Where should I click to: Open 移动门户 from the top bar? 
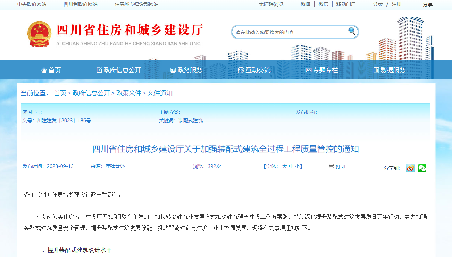tap(346, 5)
